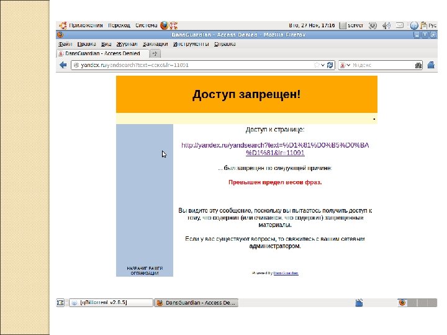The height and width of the screenshot is (335, 447).
Task: Click the Доступ запрещен! heading
Action: 246,94
